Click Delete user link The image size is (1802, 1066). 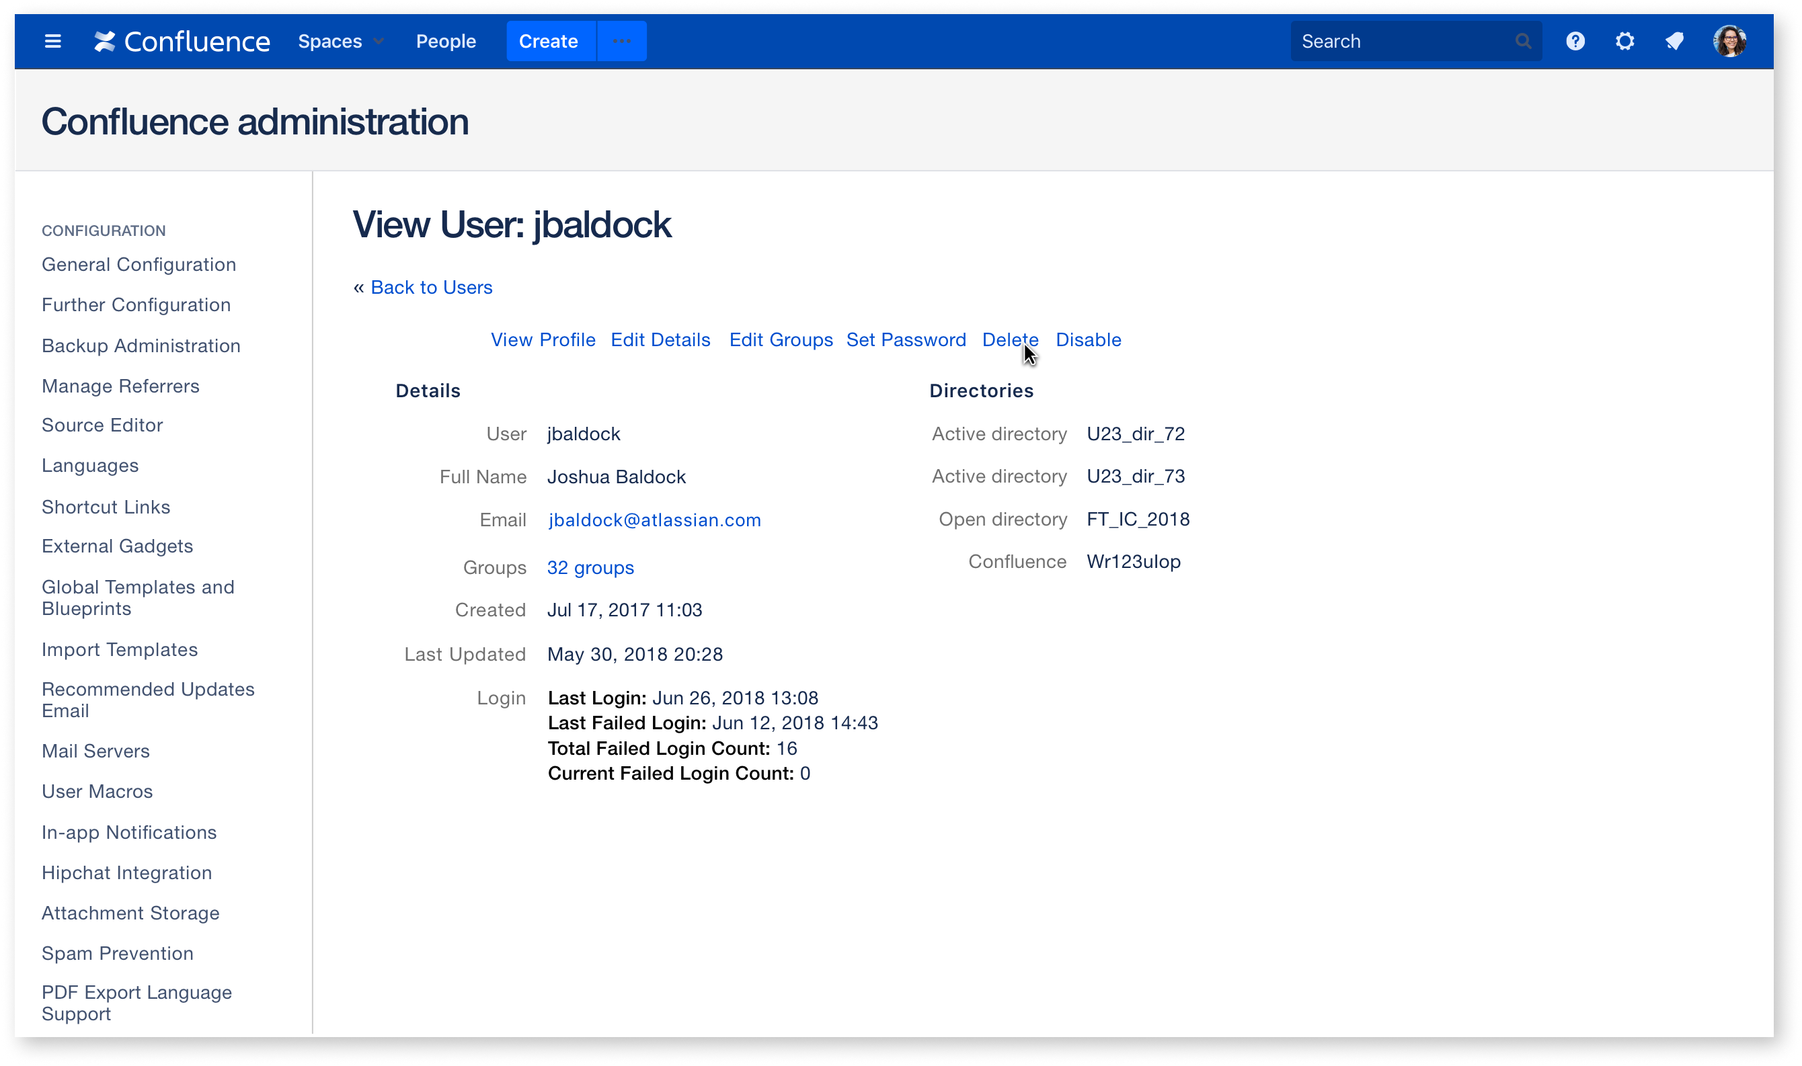[x=1009, y=340]
